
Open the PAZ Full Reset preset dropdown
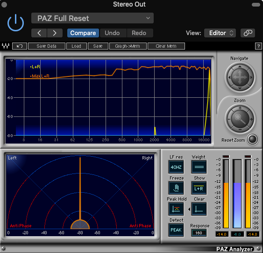(x=92, y=18)
